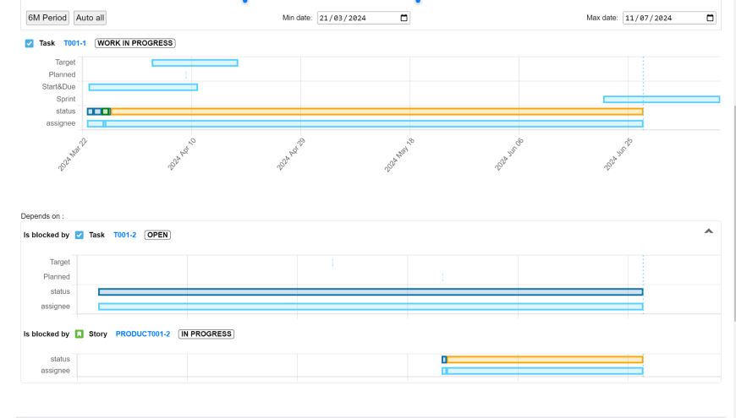Click the WORK IN PROGRESS status badge
This screenshot has height=418, width=736.
(135, 43)
